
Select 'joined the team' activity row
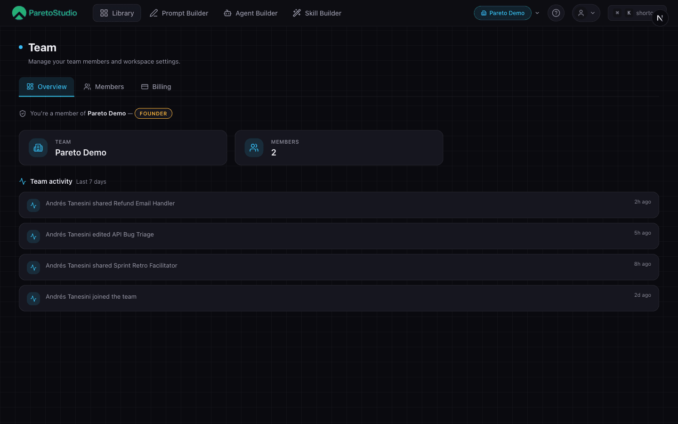339,298
